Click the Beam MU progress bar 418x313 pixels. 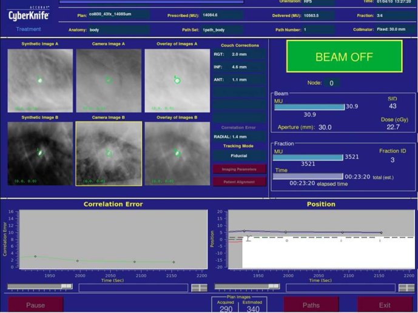coord(309,107)
